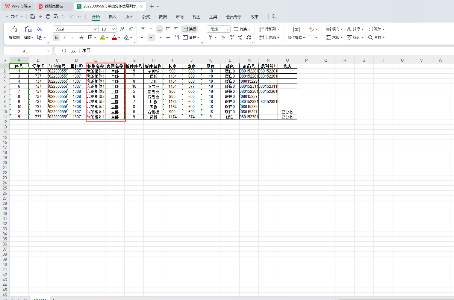This screenshot has height=300, width=454.
Task: Switch to the 数据 Data tab
Action: point(163,17)
